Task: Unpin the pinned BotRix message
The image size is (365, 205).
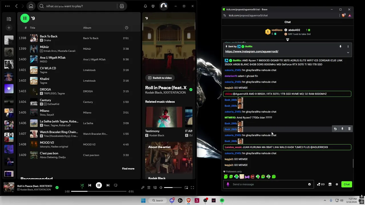Action: click(340, 46)
